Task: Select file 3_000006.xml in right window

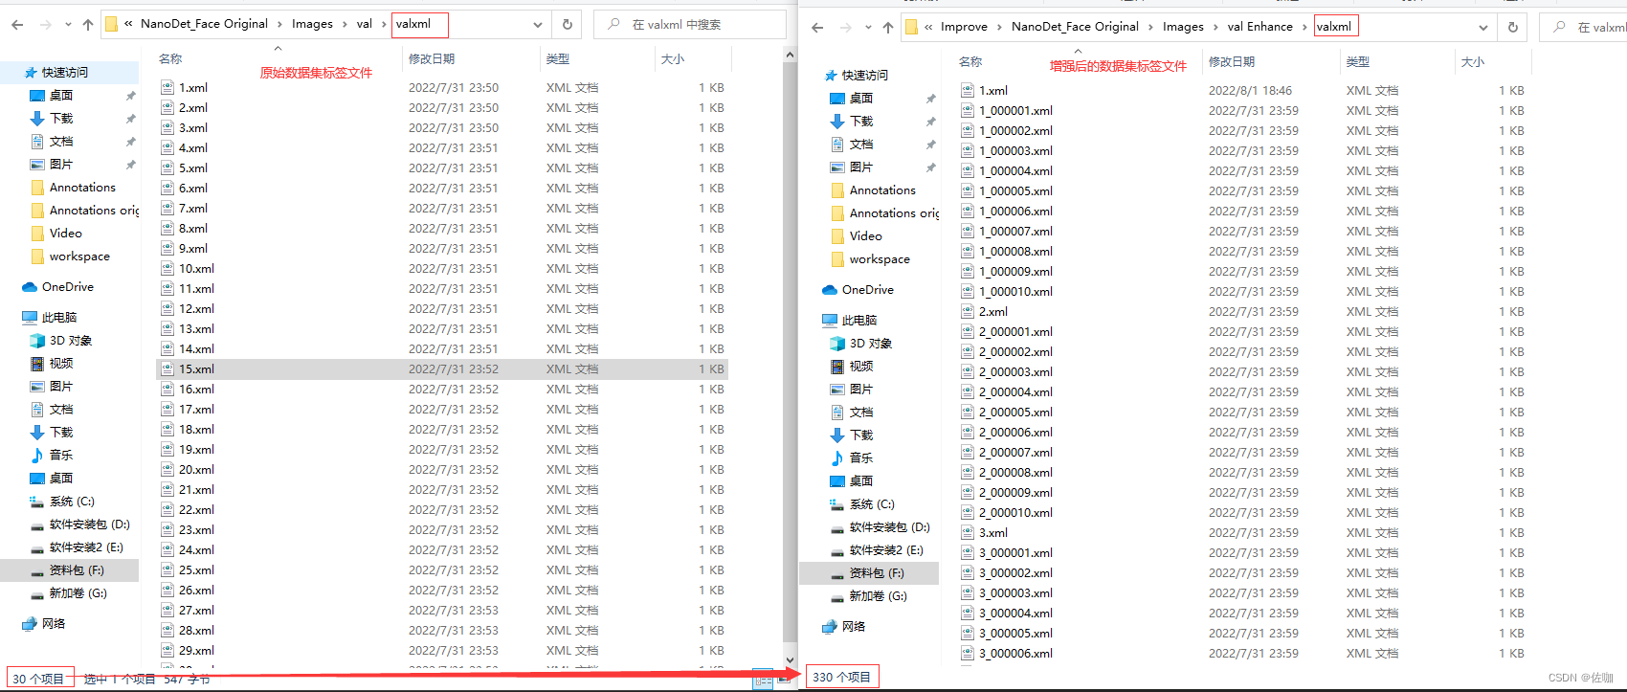Action: pos(1015,653)
